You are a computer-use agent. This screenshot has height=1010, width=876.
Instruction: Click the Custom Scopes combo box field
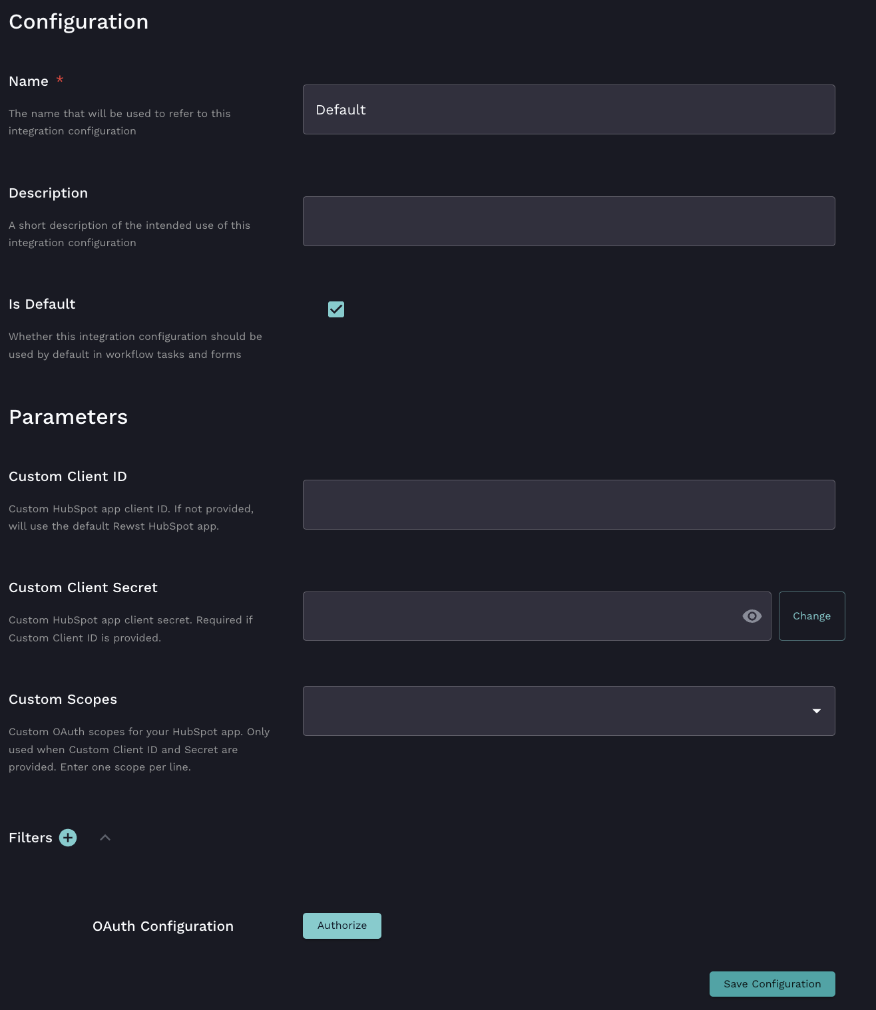[552, 711]
